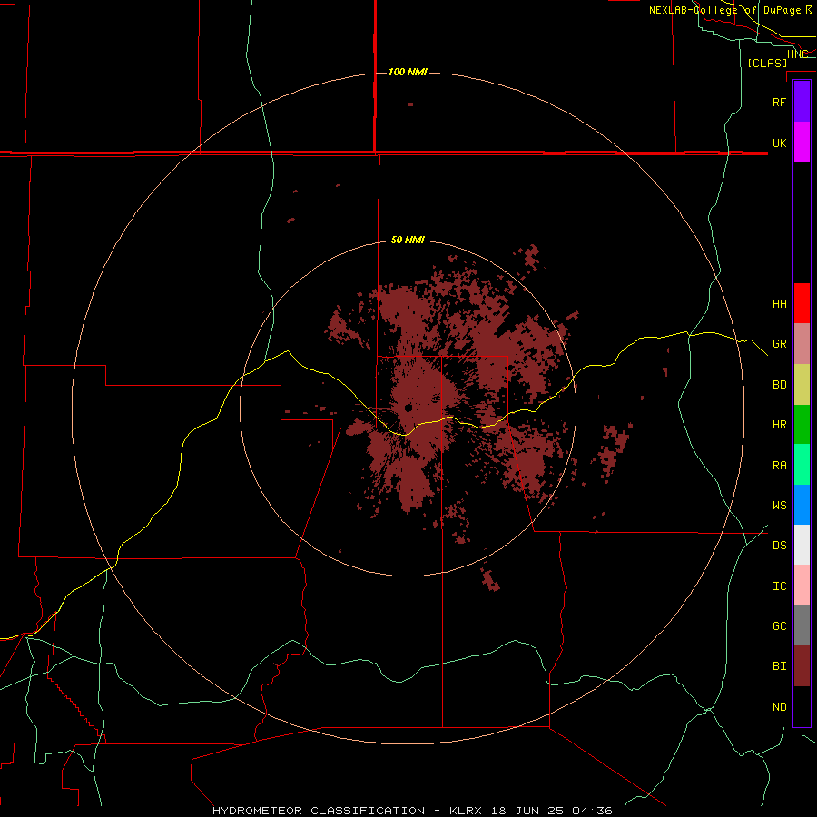Click the purple RF color swatch
Image resolution: width=817 pixels, height=817 pixels.
coord(802,102)
